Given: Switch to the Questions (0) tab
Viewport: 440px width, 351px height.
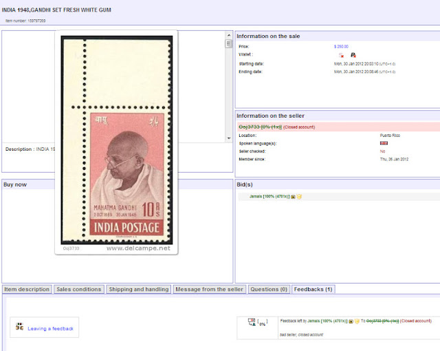Looking at the screenshot, I should click(269, 289).
